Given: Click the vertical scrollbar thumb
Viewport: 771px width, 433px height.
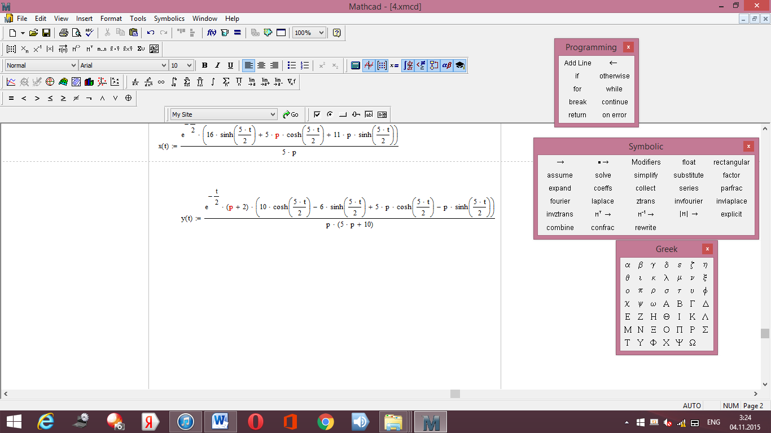Looking at the screenshot, I should [x=765, y=333].
